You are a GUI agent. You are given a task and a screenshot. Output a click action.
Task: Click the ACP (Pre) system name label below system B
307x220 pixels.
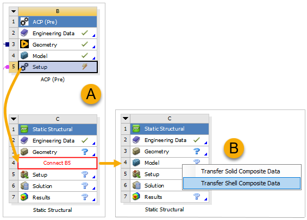pyautogui.click(x=53, y=80)
